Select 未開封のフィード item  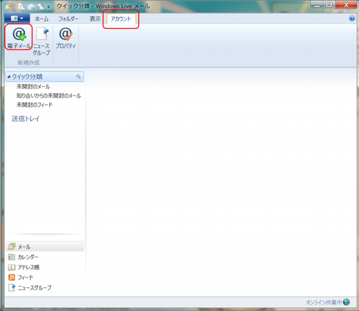[x=34, y=105]
